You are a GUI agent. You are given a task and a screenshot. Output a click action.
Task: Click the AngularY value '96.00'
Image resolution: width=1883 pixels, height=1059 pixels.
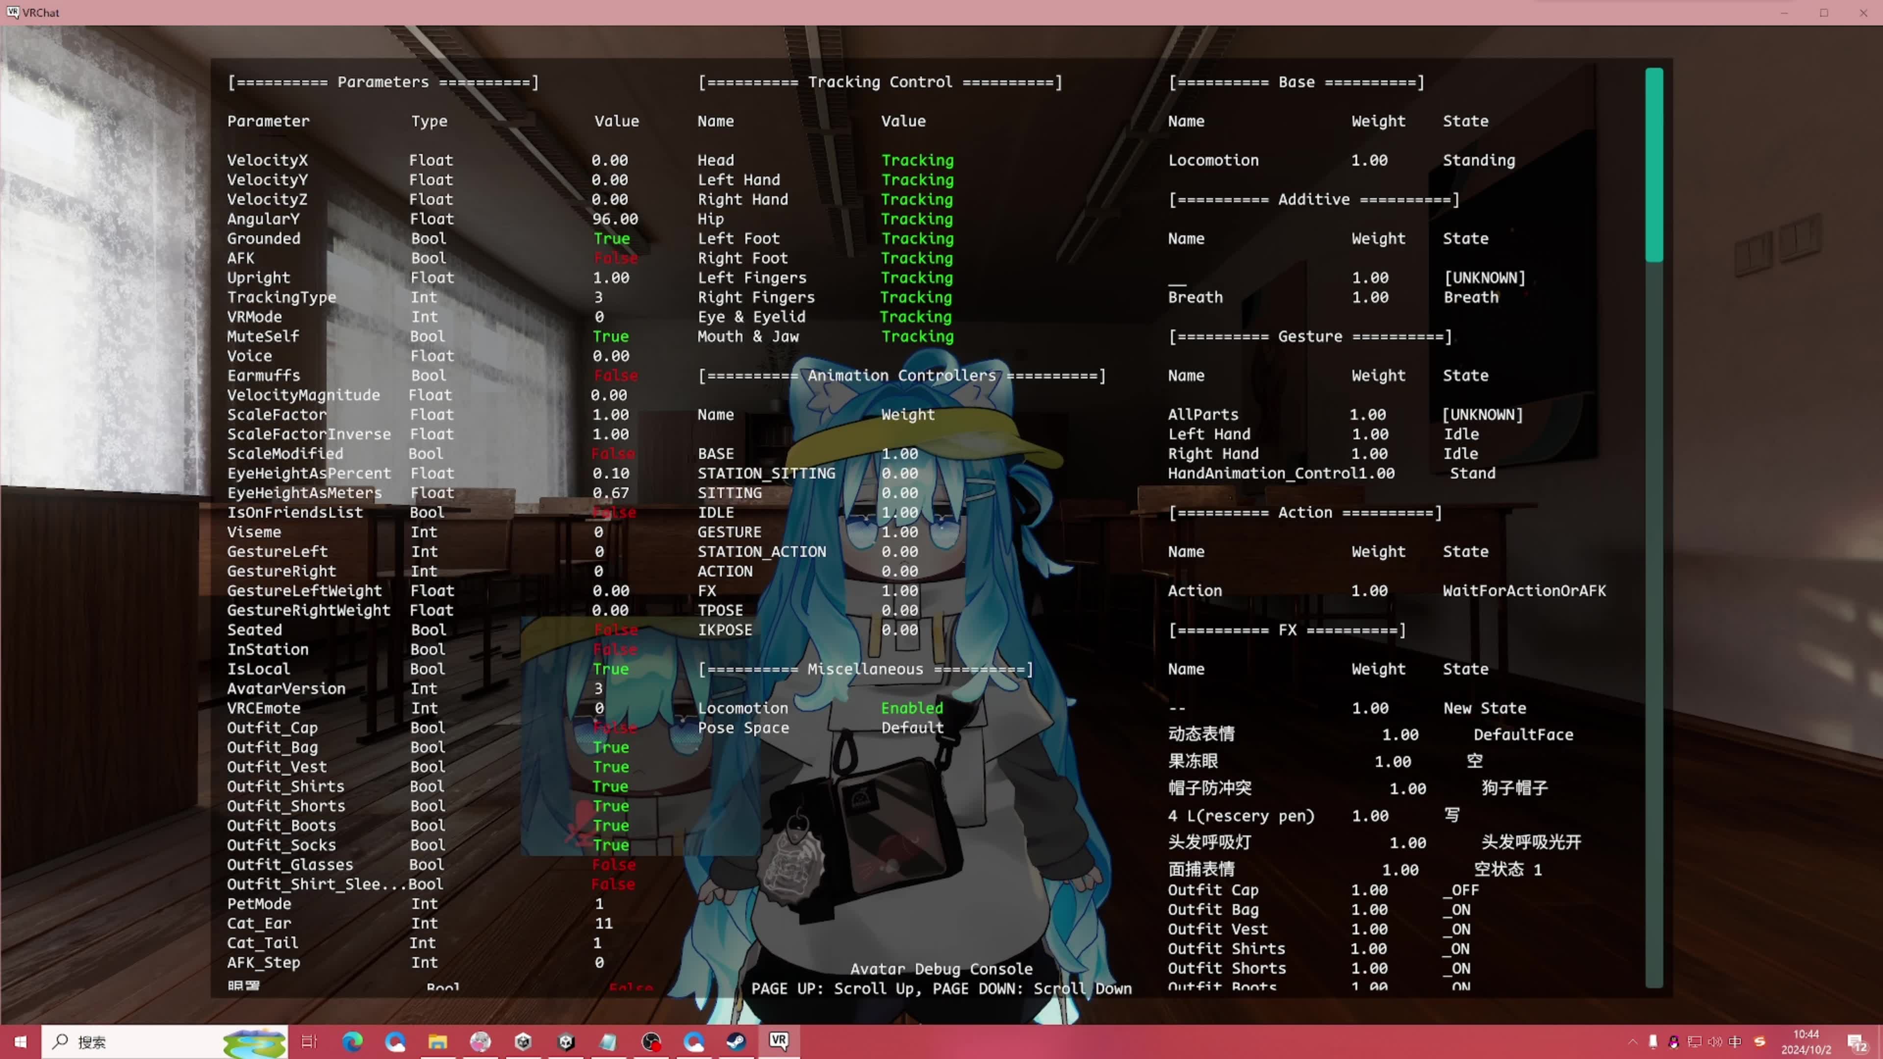(x=615, y=219)
